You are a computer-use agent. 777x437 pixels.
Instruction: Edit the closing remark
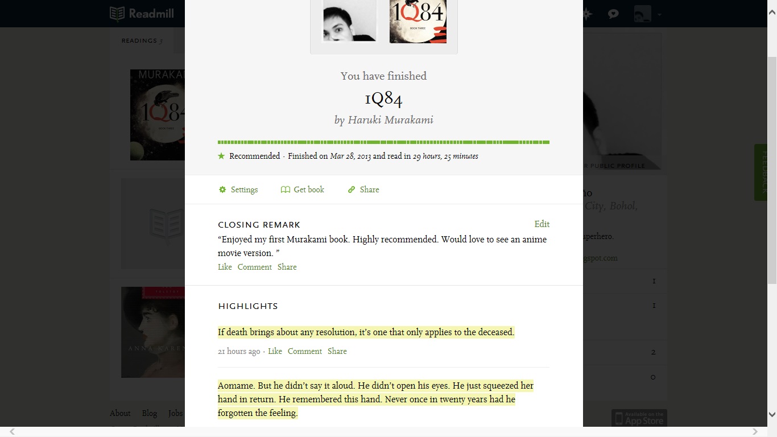point(542,224)
